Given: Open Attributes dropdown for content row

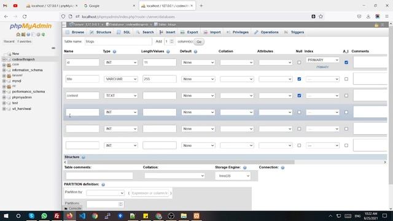Looking at the screenshot, I should pos(276,96).
